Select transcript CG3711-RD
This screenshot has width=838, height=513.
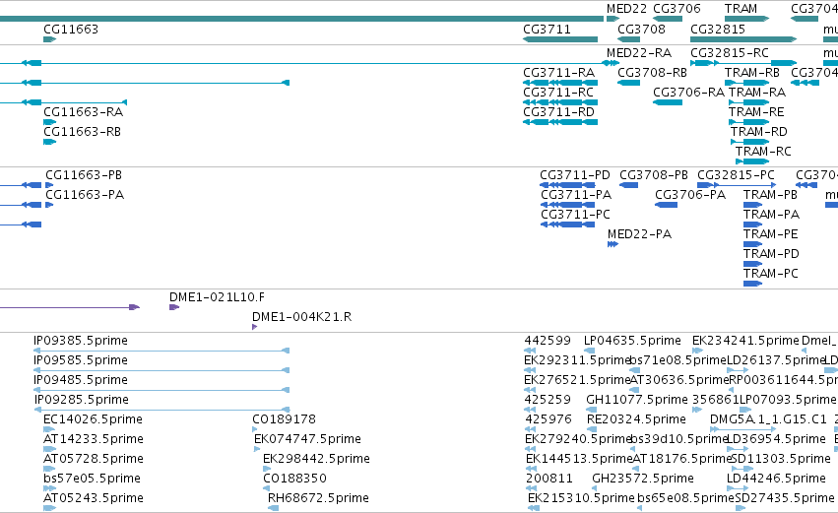click(558, 112)
